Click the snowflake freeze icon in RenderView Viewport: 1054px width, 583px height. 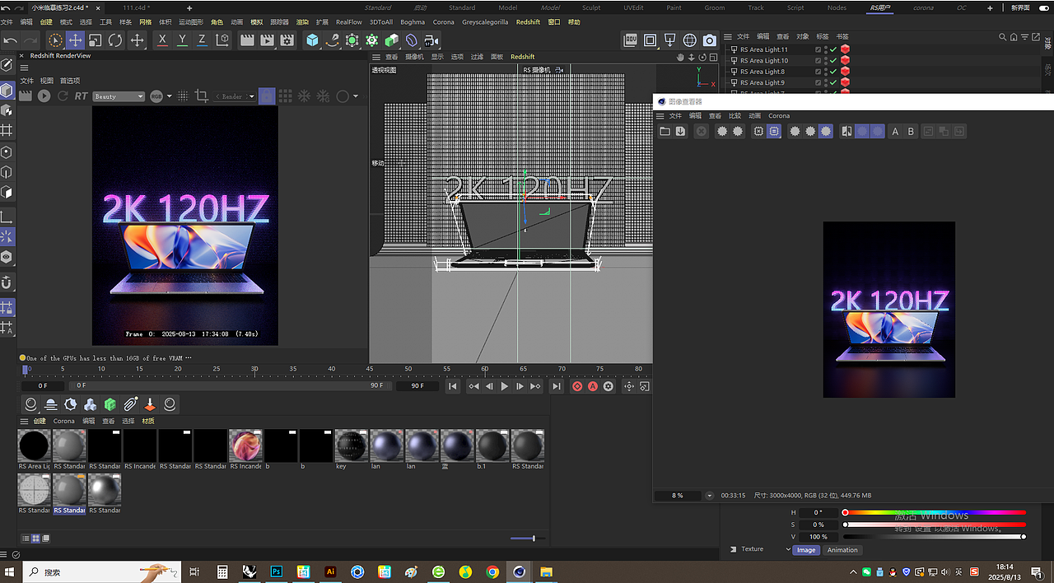304,96
